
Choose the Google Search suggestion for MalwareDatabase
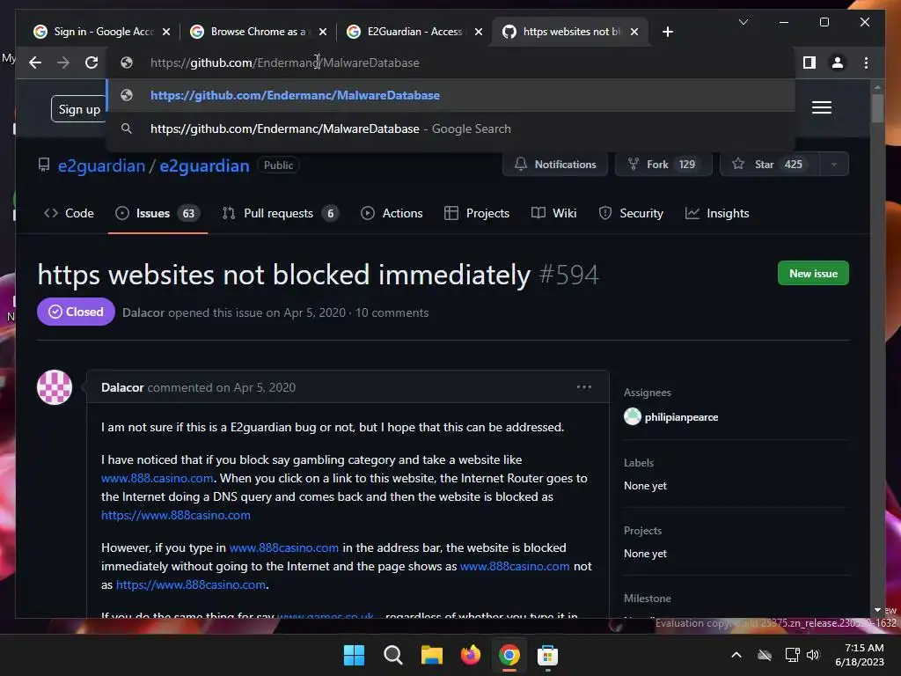pyautogui.click(x=451, y=129)
